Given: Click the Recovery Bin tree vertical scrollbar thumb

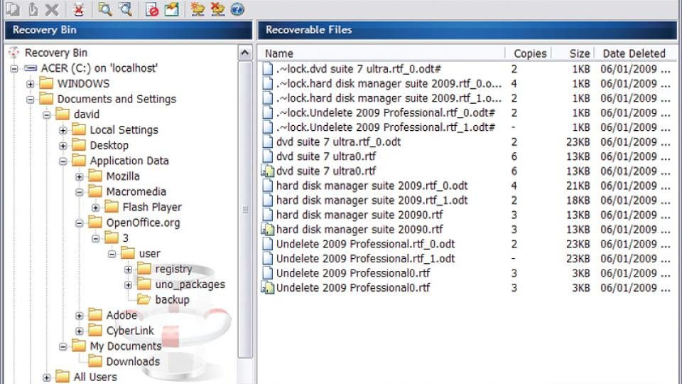Looking at the screenshot, I should [x=245, y=209].
